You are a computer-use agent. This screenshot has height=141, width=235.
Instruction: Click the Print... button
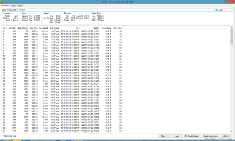[227, 136]
